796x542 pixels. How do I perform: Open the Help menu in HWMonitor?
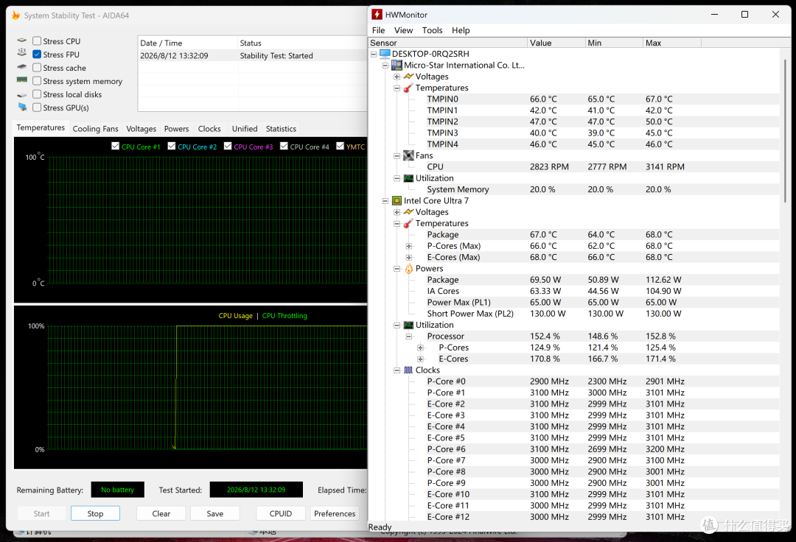461,30
